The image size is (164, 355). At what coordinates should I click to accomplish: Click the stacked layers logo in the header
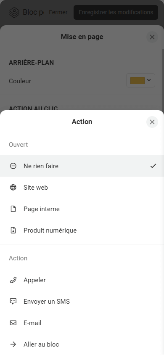click(14, 12)
